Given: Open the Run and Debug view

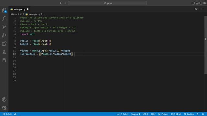Looking at the screenshot, I should point(4,35).
